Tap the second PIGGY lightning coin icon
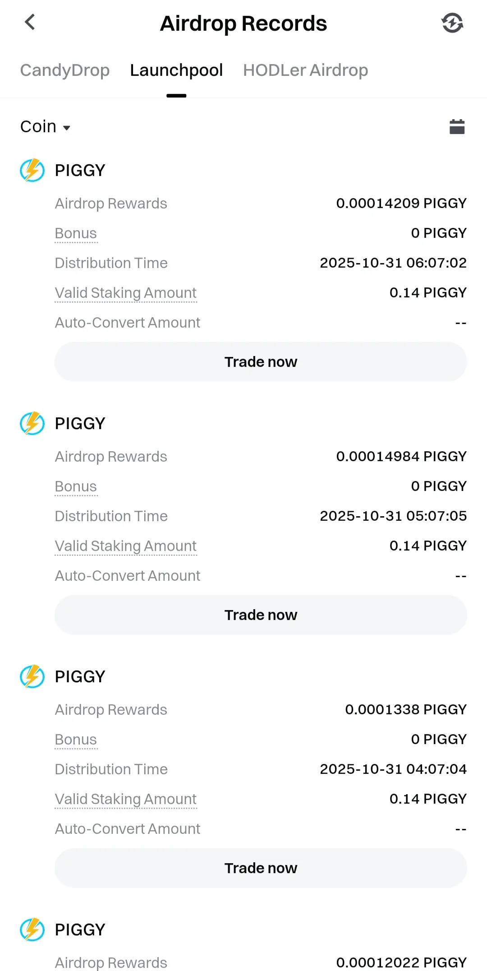Screen dimensions: 487x971 [32, 424]
